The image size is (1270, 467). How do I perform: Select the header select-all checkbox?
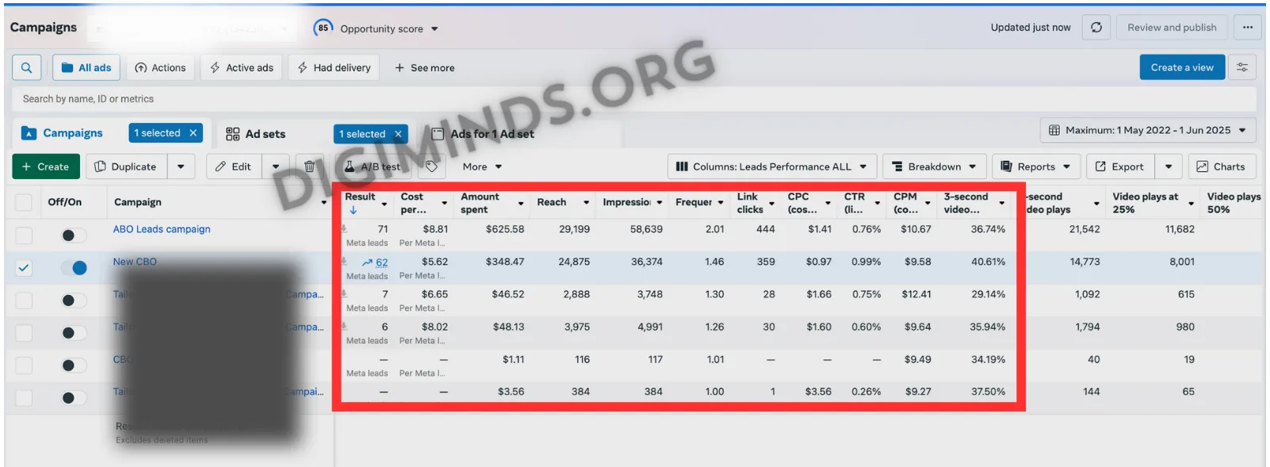[x=24, y=202]
